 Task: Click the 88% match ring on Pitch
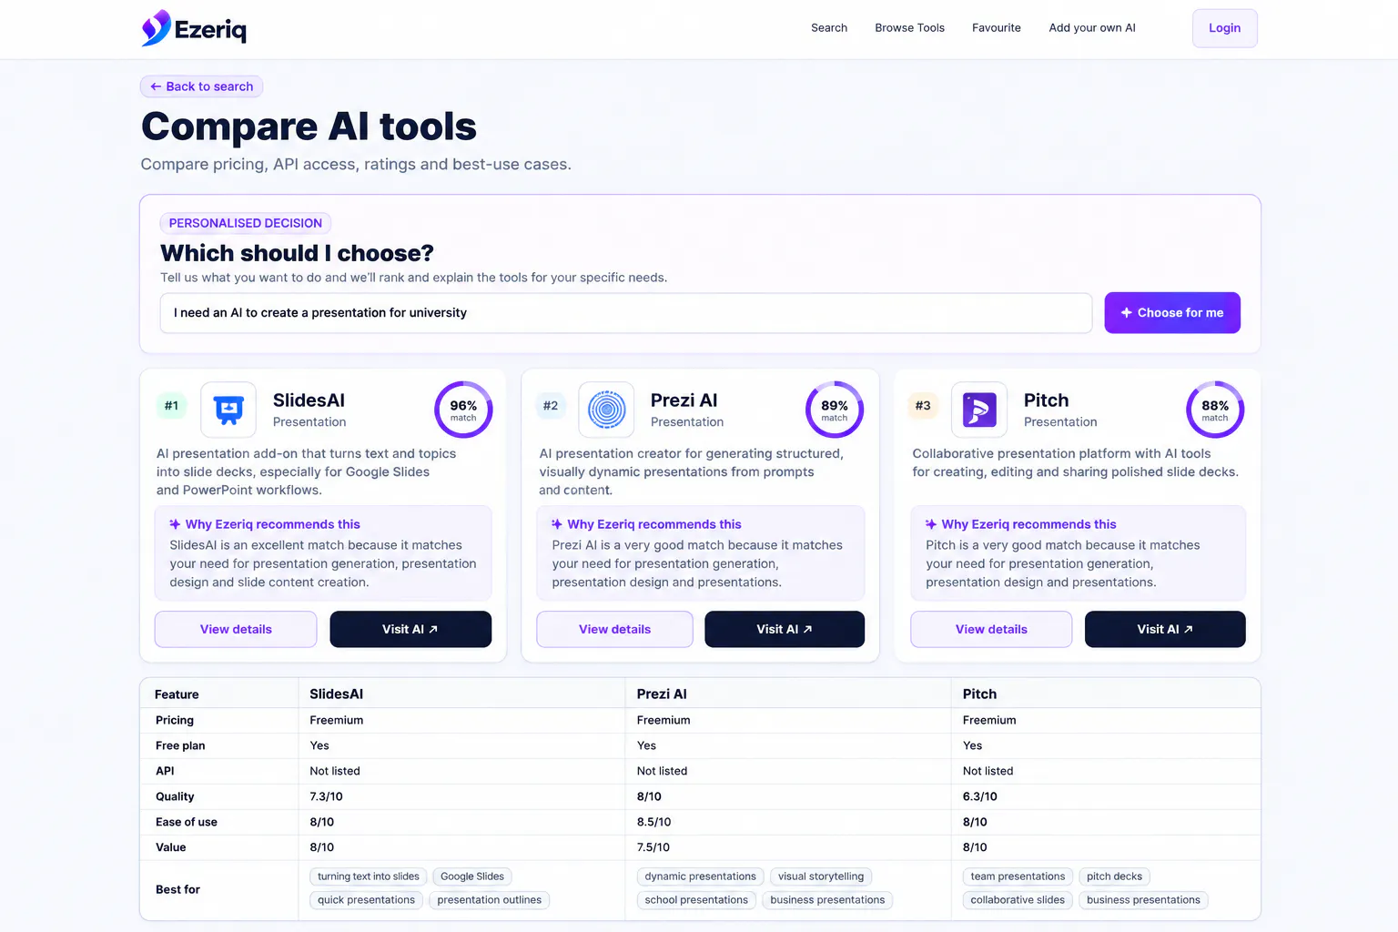pyautogui.click(x=1215, y=410)
